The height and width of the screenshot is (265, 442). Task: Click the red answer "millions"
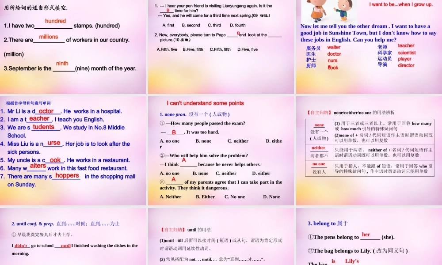point(48,37)
